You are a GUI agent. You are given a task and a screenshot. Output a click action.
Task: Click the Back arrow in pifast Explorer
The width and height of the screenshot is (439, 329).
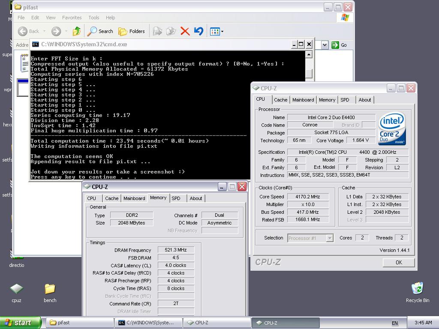(x=23, y=31)
